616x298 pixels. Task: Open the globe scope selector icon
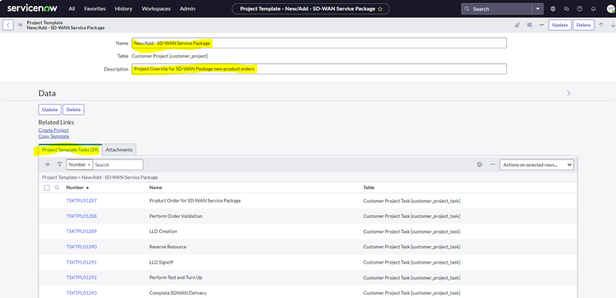point(554,9)
